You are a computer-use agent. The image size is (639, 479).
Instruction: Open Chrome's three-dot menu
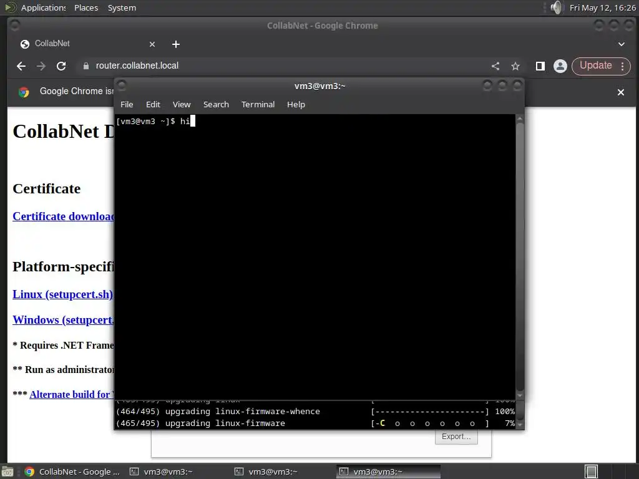click(x=623, y=66)
